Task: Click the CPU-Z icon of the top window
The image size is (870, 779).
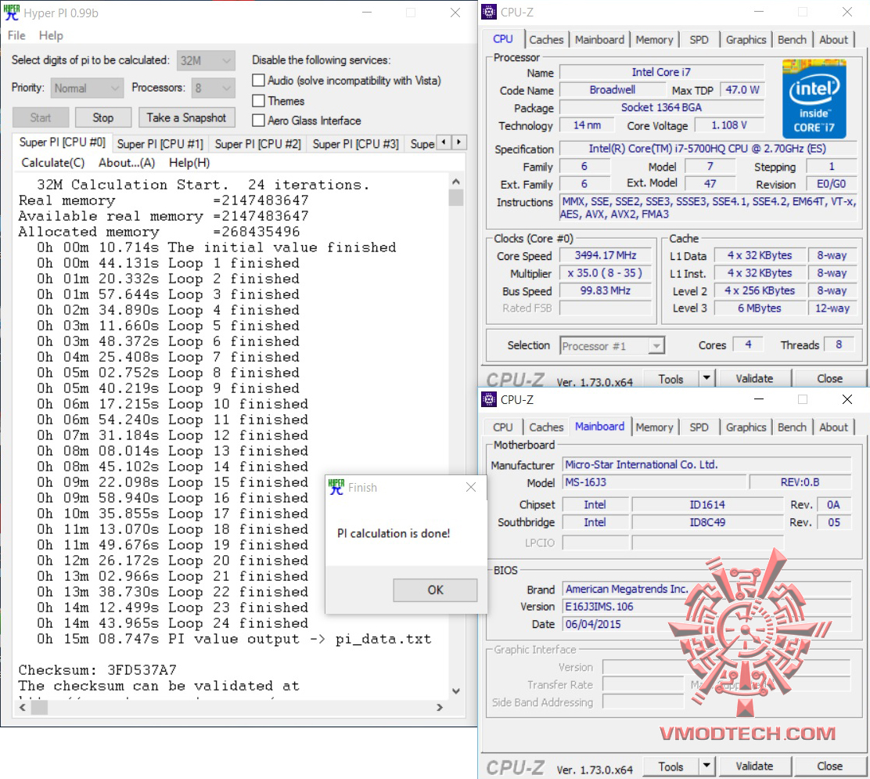Action: pos(489,12)
